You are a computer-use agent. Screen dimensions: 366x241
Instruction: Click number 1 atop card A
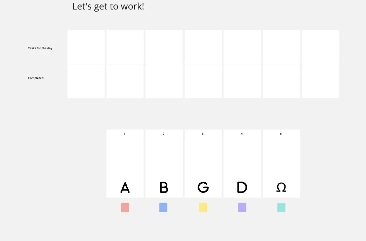(x=124, y=134)
